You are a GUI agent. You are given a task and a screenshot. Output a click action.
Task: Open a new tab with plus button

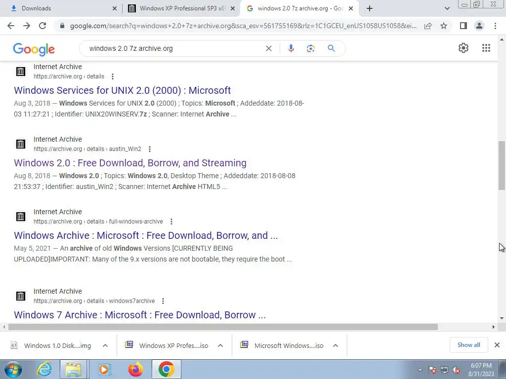coord(370,9)
